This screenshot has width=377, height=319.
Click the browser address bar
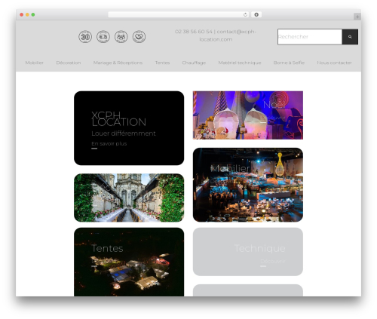179,15
